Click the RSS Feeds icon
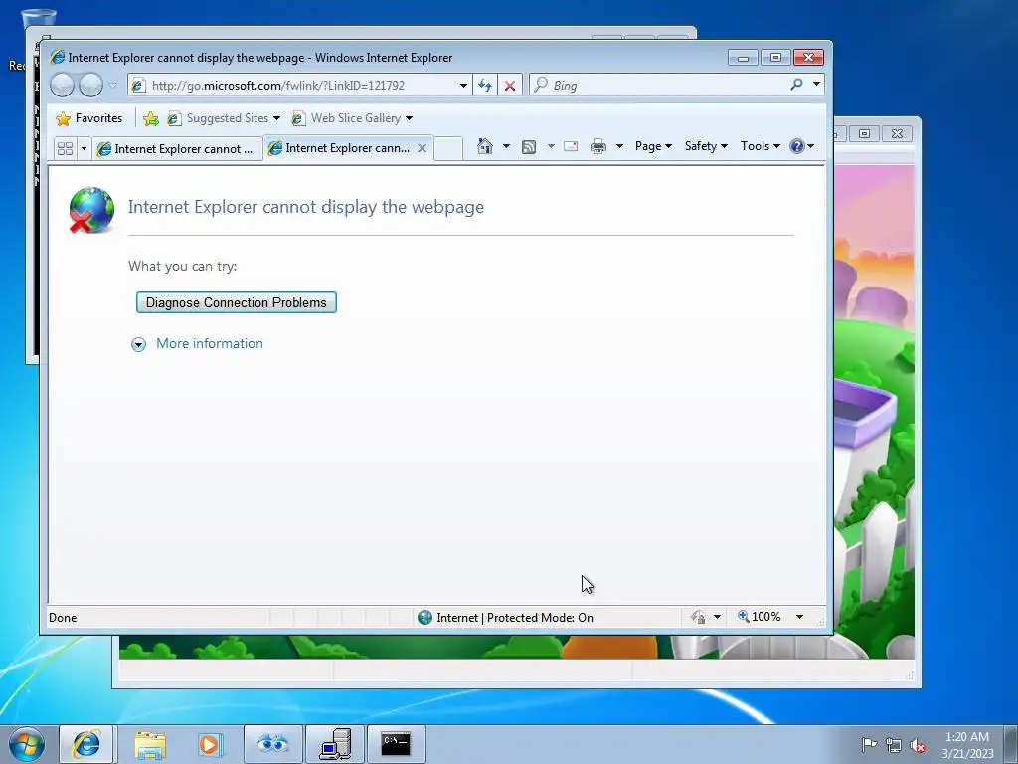 (x=529, y=147)
